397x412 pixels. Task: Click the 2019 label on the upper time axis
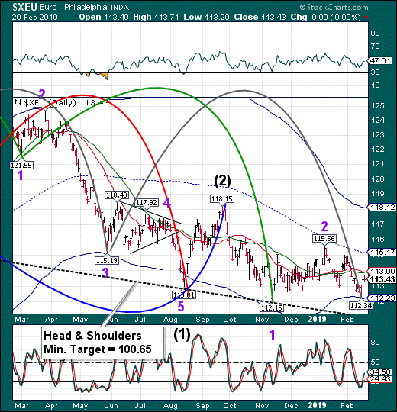pos(318,319)
